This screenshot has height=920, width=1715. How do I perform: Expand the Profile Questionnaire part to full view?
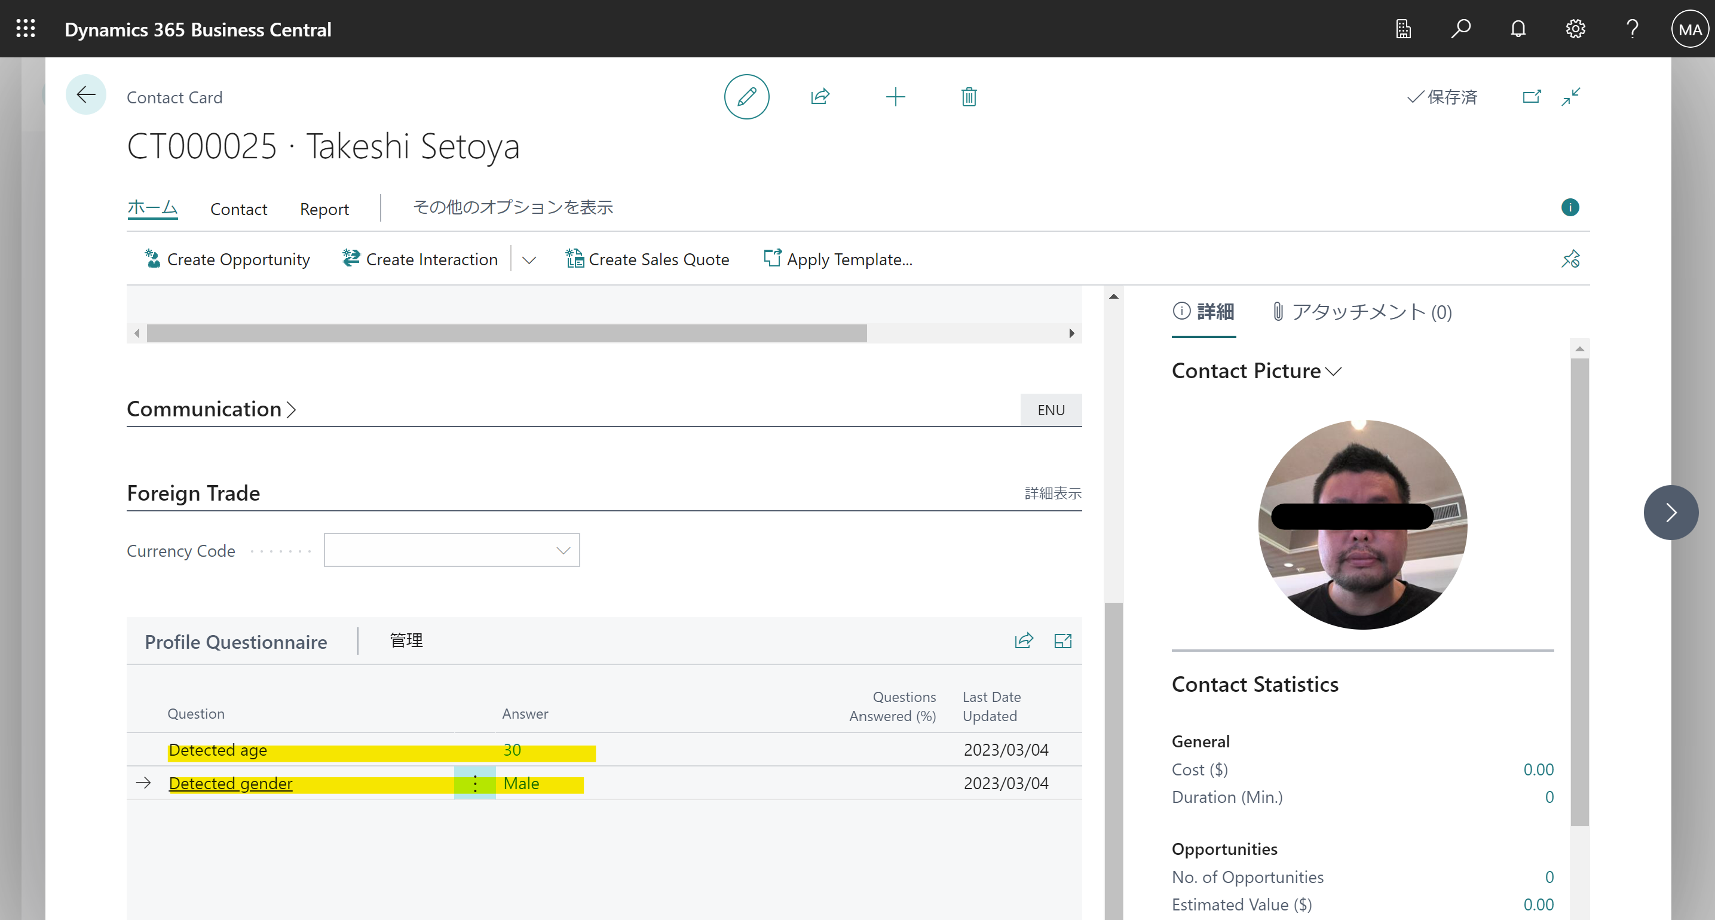coord(1062,640)
